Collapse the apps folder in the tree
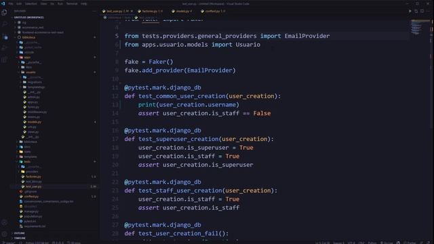 (x=27, y=57)
